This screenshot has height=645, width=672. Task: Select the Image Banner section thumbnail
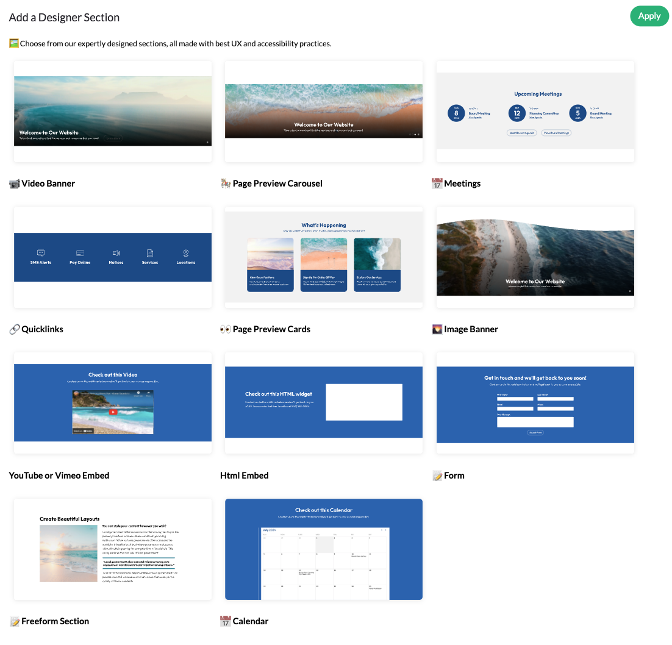[535, 257]
